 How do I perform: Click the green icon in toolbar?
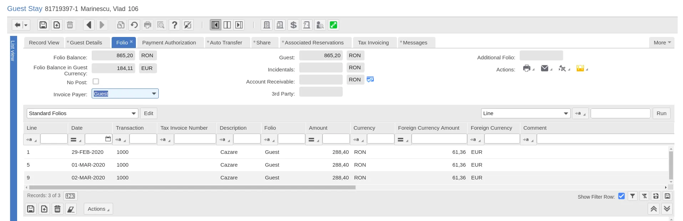click(333, 25)
